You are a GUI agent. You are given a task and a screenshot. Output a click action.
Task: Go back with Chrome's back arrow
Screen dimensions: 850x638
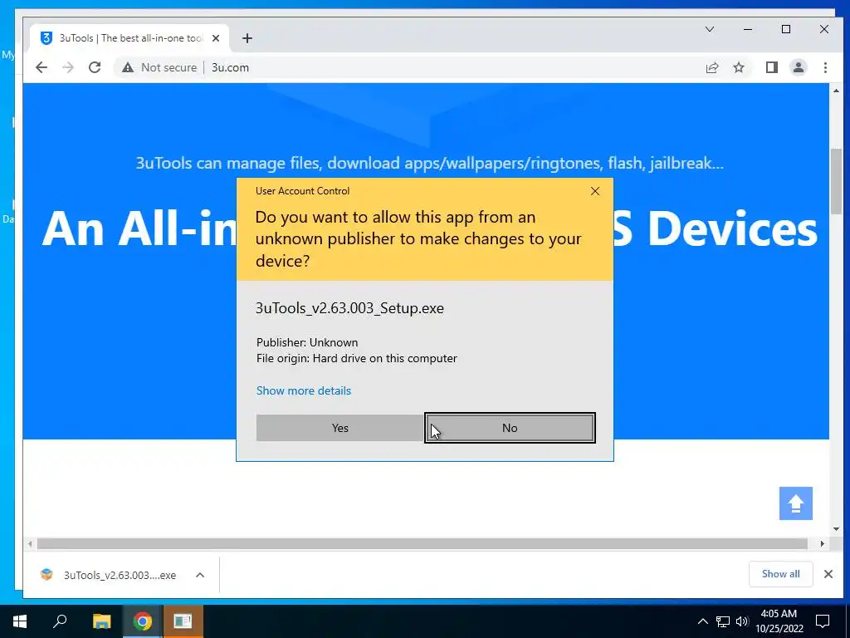tap(42, 67)
